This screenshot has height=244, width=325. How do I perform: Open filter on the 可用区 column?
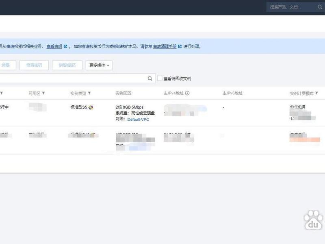coord(43,94)
